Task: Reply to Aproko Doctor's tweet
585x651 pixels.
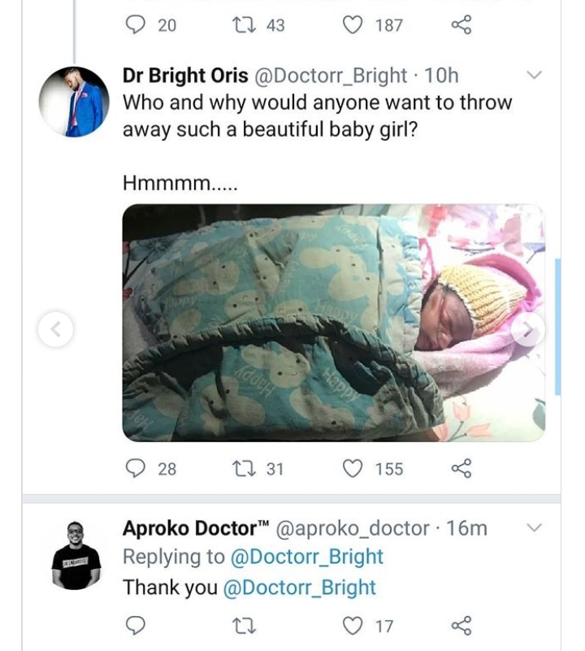Action: click(x=136, y=625)
